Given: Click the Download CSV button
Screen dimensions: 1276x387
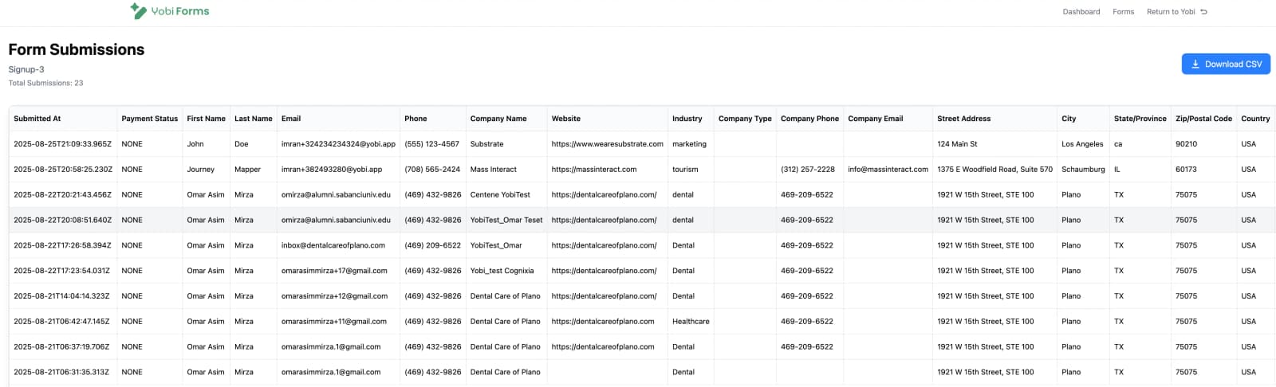Looking at the screenshot, I should (1225, 64).
